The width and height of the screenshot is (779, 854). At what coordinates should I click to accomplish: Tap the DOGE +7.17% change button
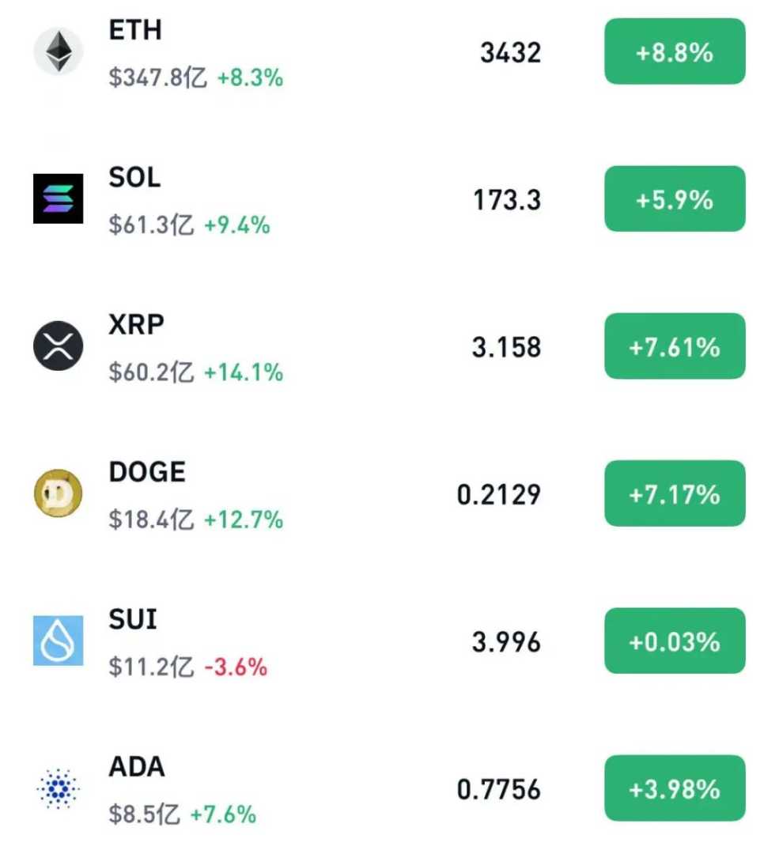click(675, 494)
